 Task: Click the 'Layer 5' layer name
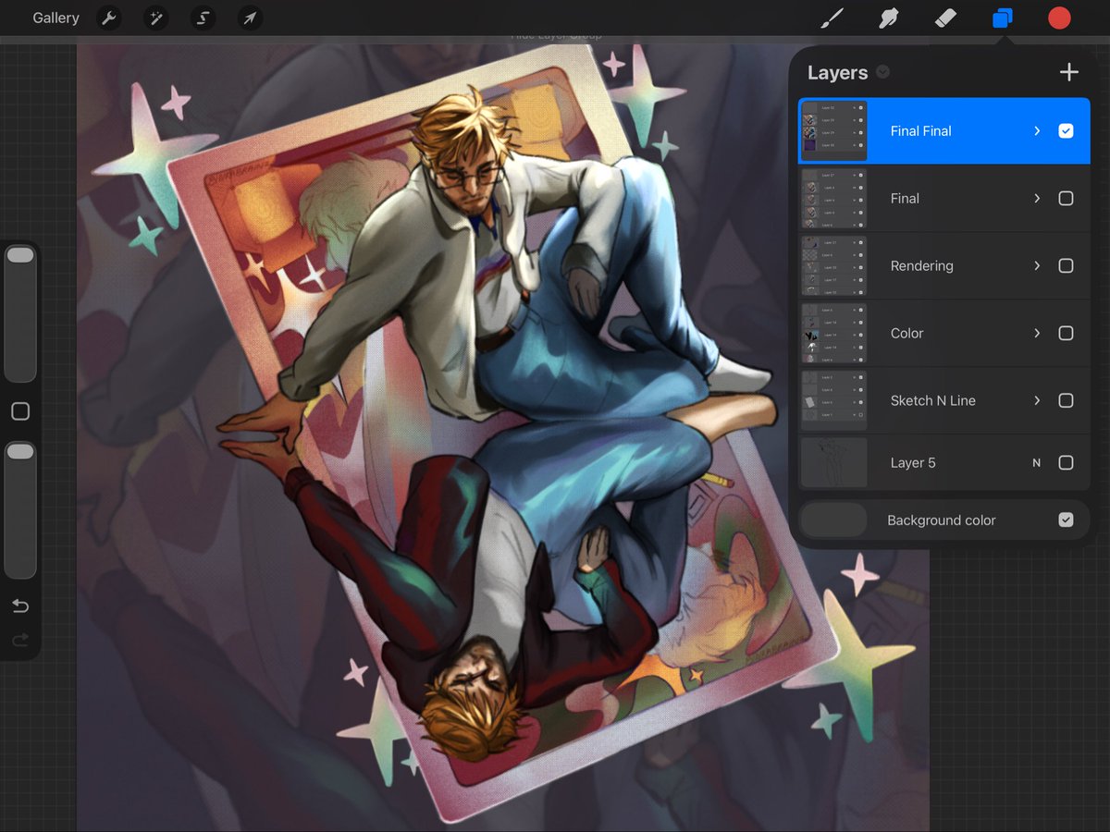913,462
